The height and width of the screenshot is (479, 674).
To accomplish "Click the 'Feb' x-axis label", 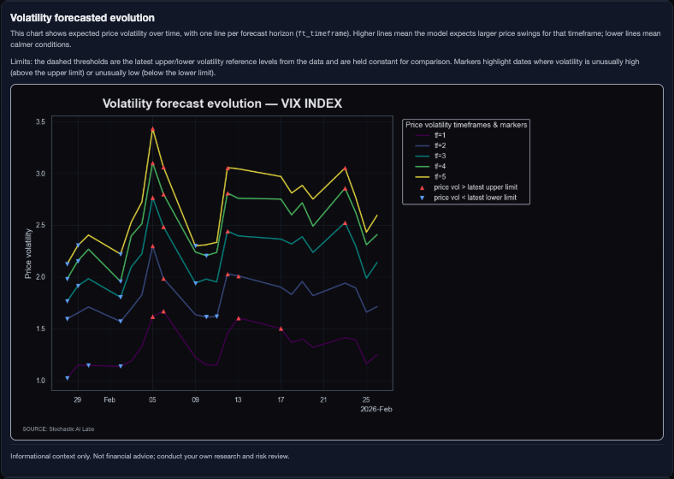I will coord(109,400).
